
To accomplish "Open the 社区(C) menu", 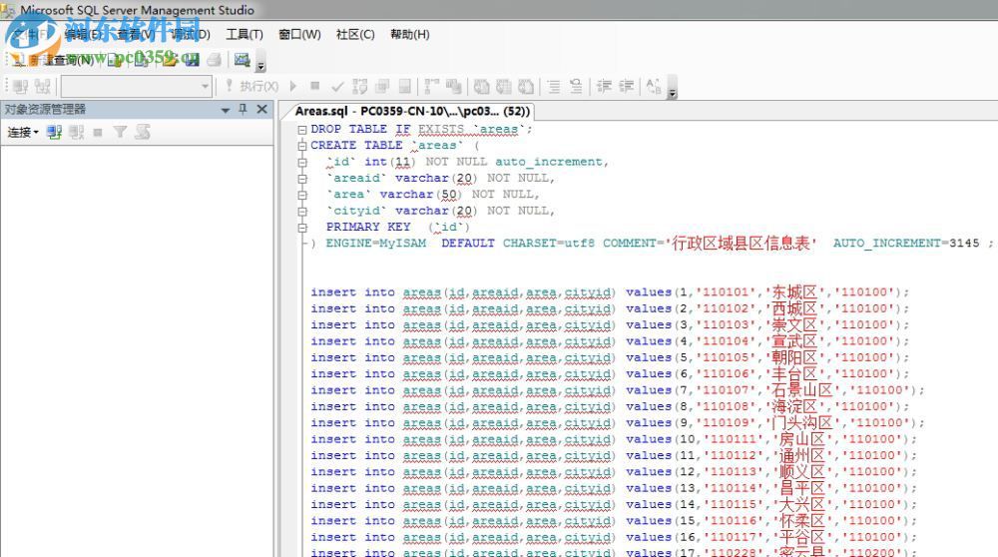I will click(355, 34).
